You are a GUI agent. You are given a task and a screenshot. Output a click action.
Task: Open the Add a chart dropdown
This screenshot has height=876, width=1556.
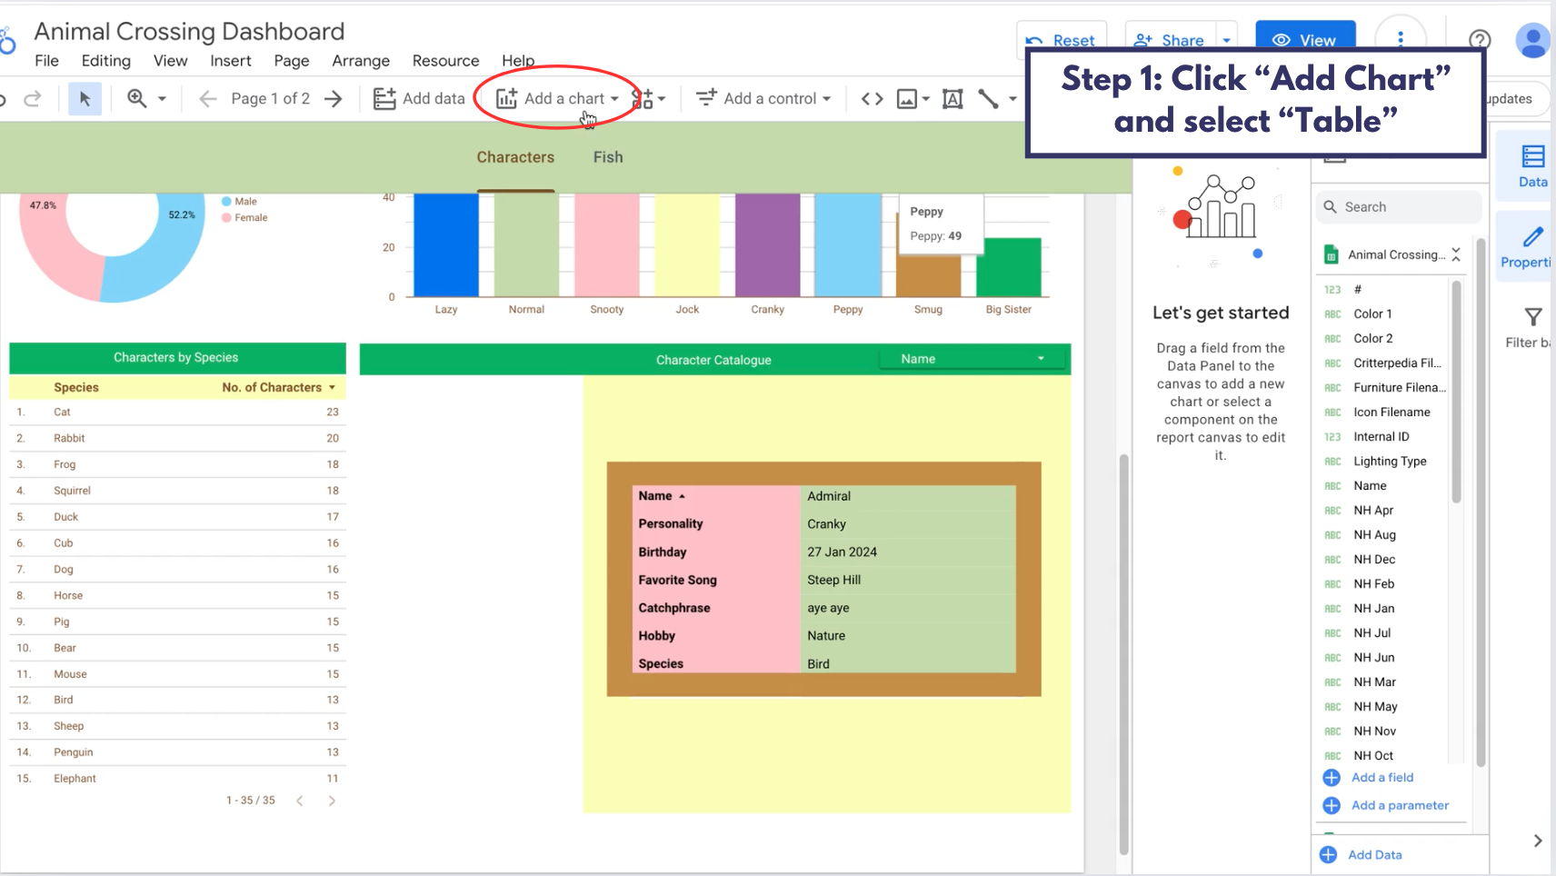point(557,98)
